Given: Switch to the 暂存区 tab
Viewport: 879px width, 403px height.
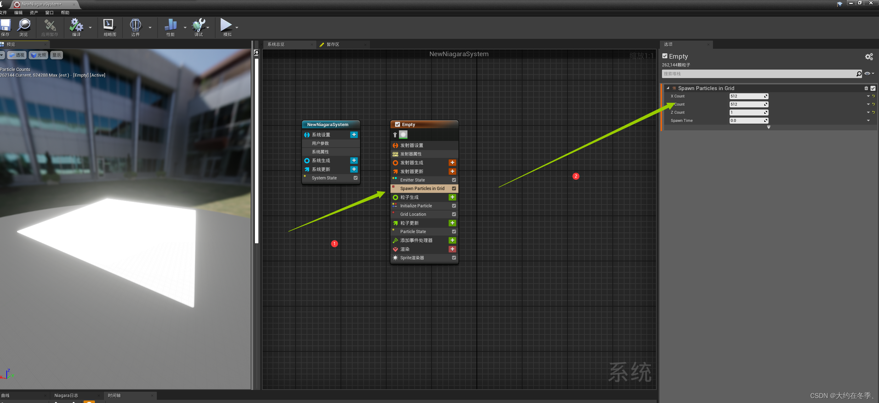Looking at the screenshot, I should point(333,45).
